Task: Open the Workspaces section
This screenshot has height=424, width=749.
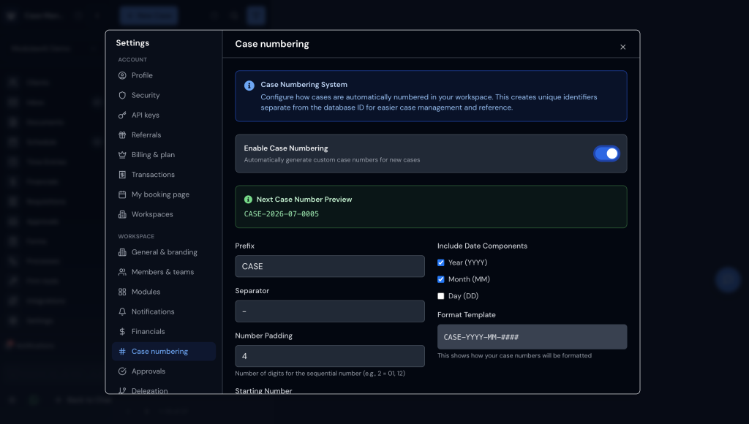Action: pos(164,214)
